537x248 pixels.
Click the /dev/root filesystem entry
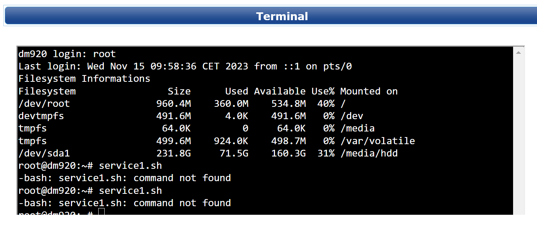[x=44, y=103]
